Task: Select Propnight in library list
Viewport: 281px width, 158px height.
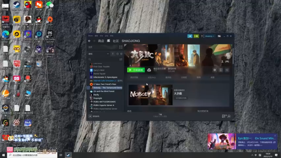Action: click(x=98, y=98)
